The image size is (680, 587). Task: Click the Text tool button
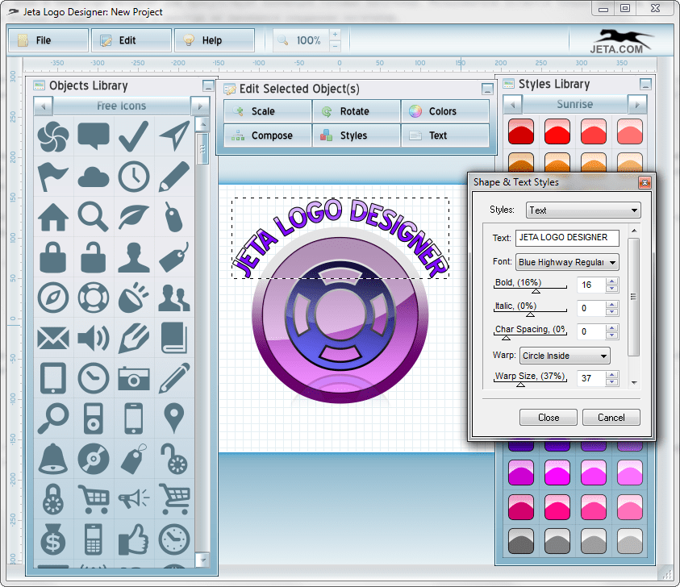point(445,135)
